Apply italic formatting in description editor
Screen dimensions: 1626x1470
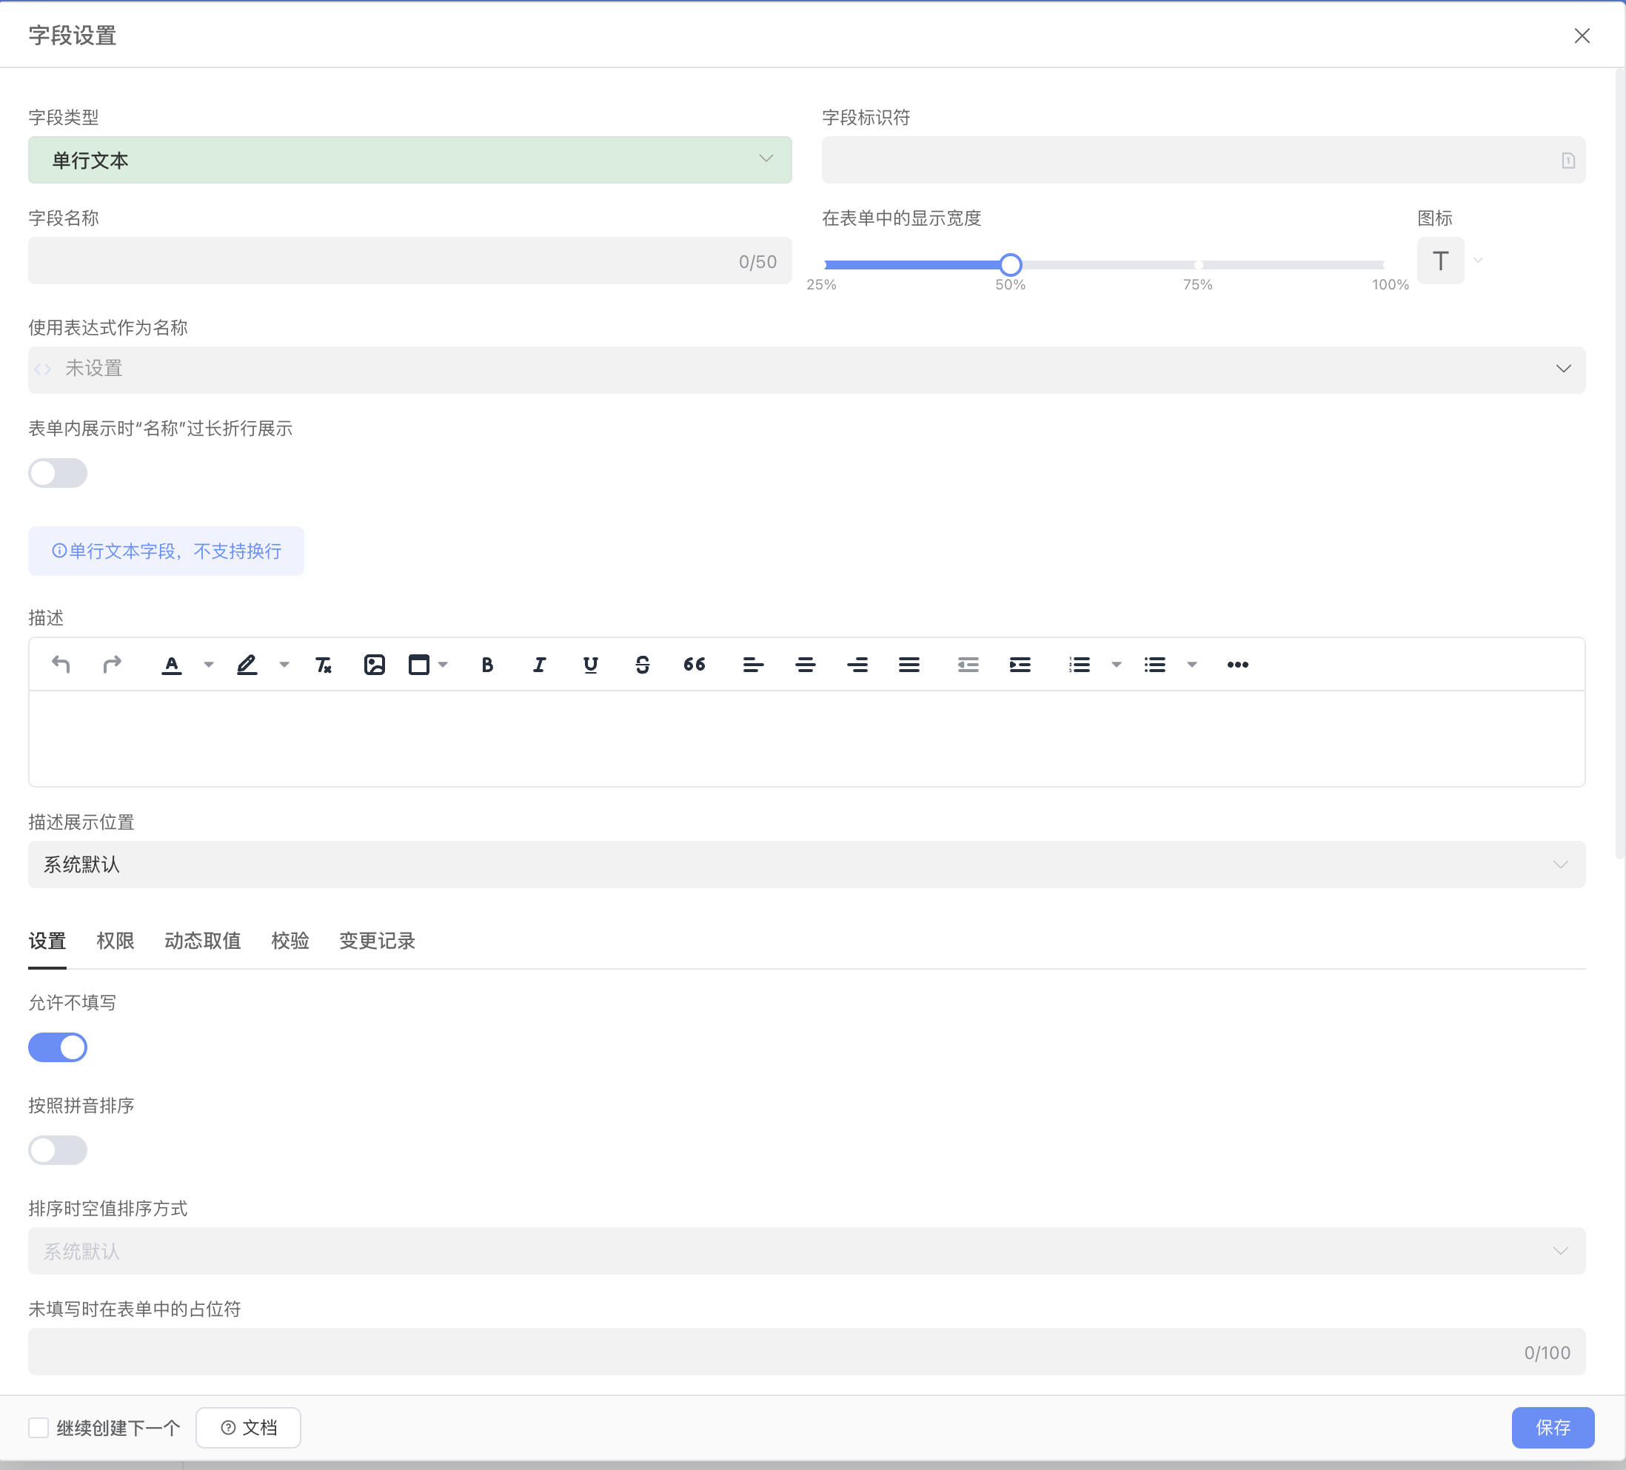539,665
